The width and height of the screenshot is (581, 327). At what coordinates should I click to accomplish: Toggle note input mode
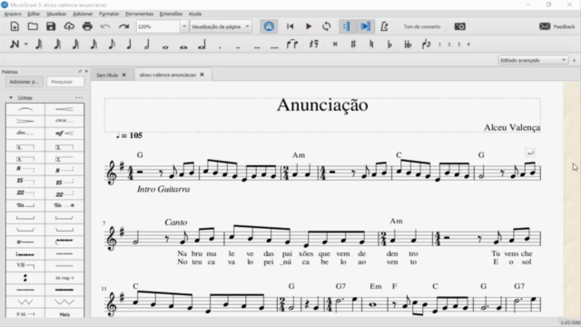pos(15,45)
